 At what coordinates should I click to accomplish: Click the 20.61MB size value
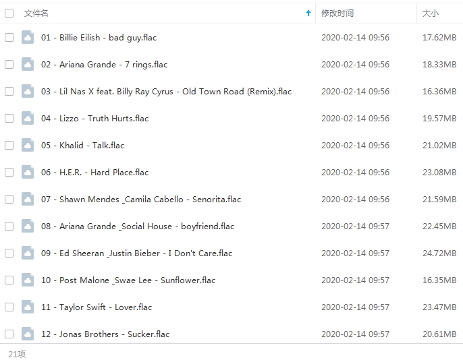pyautogui.click(x=439, y=334)
